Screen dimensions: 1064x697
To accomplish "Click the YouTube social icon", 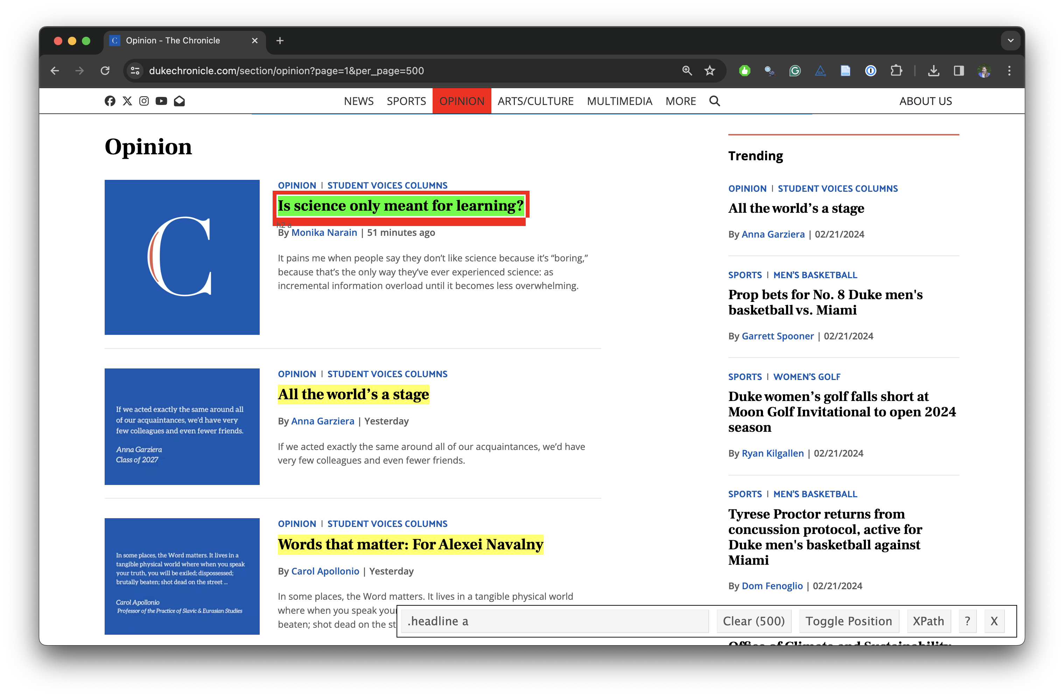I will tap(161, 101).
